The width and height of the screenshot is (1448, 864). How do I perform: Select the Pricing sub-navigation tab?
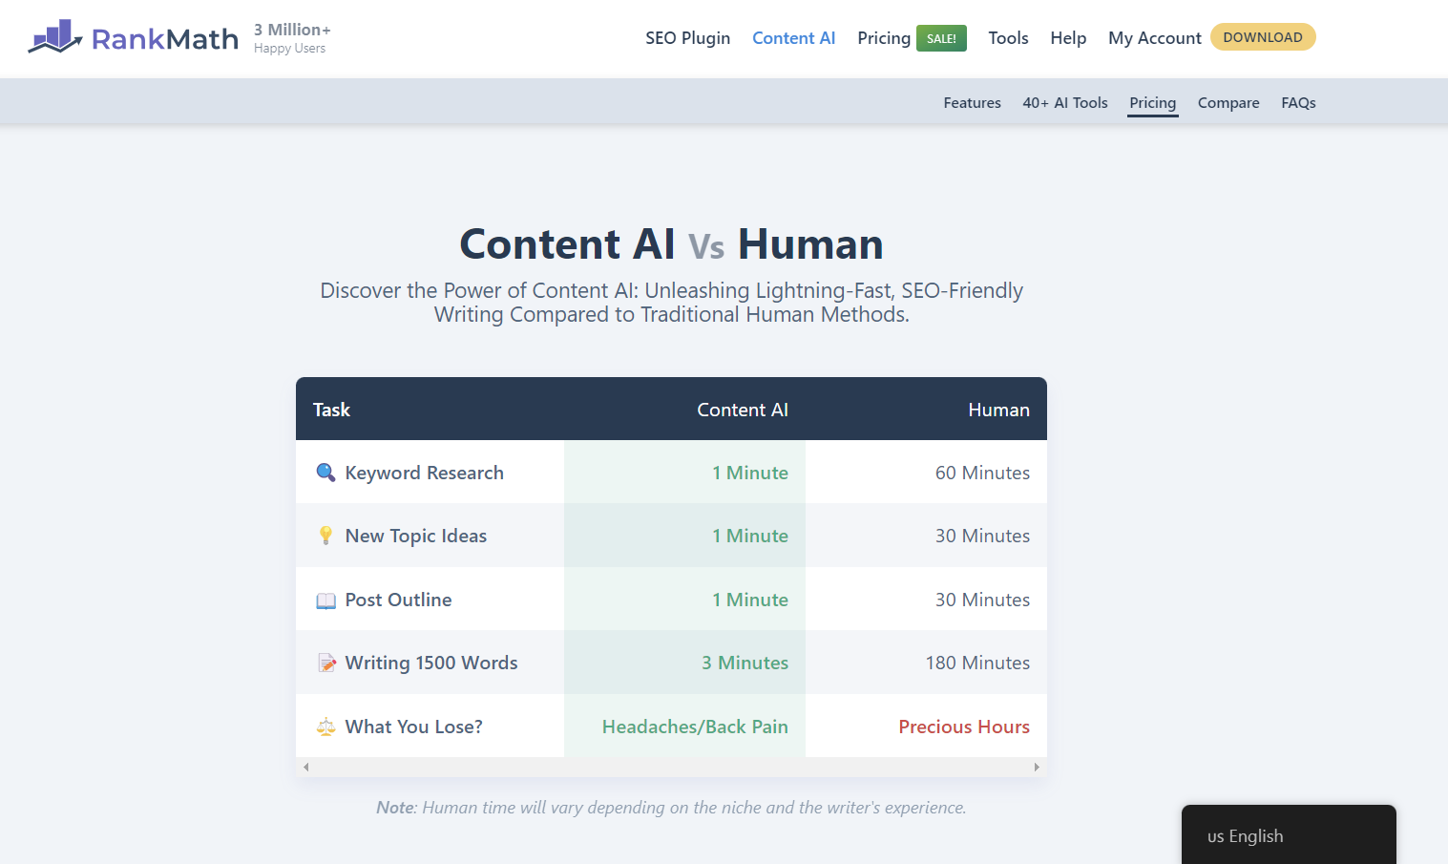1152,102
